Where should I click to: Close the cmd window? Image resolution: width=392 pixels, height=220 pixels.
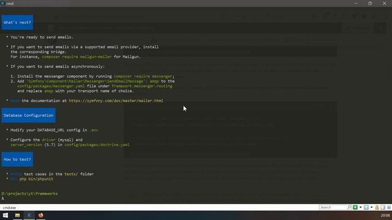384,3
